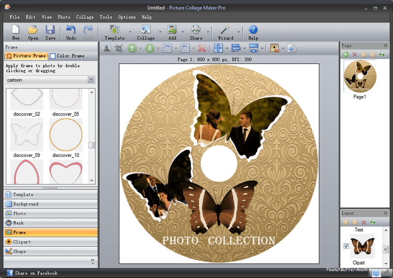Click the Undo arrow icon
393x278 pixels.
71,30
